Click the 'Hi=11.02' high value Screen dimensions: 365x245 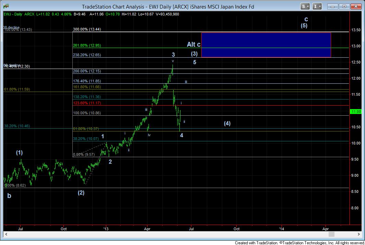click(x=129, y=14)
